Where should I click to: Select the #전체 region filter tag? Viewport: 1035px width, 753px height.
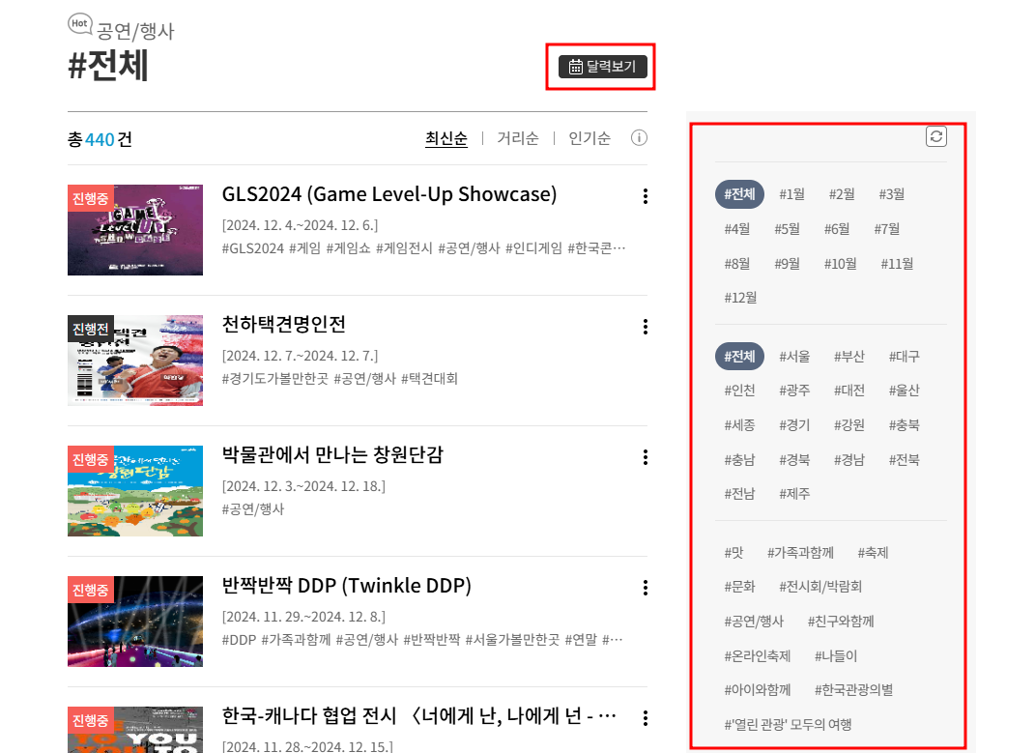[x=740, y=357]
